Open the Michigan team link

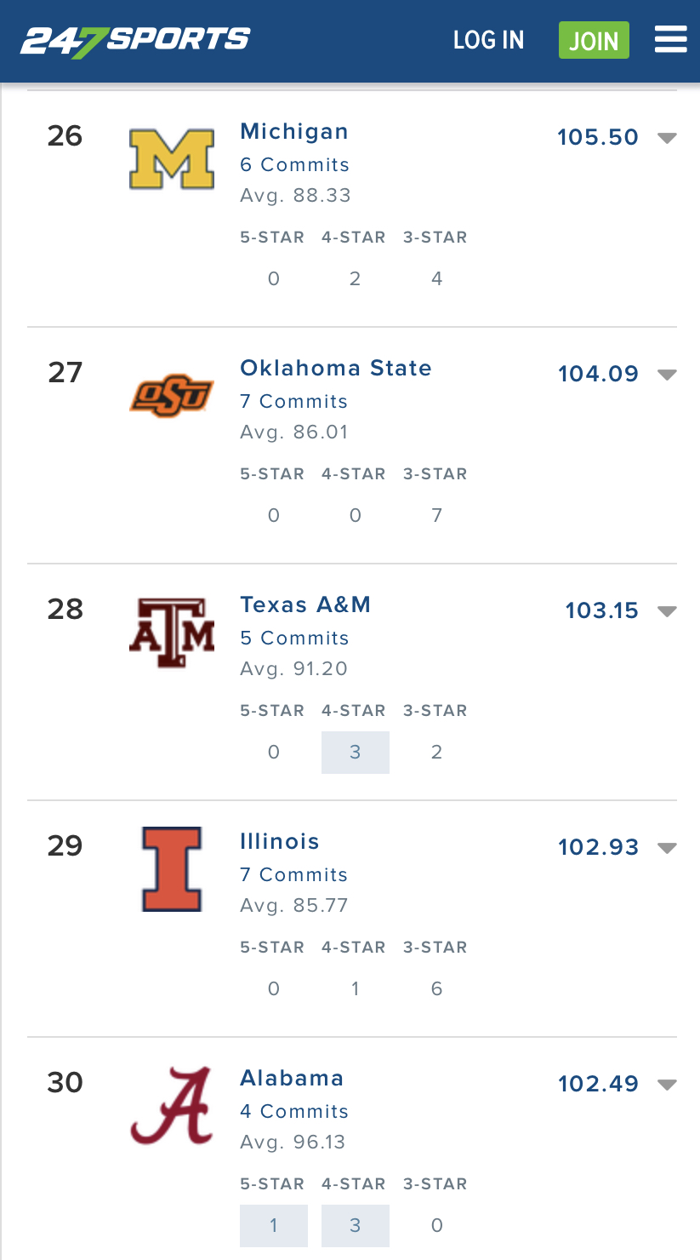(x=294, y=132)
